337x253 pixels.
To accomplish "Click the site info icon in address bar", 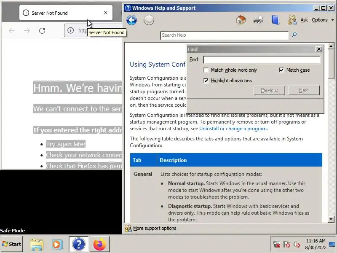I will coord(70,30).
